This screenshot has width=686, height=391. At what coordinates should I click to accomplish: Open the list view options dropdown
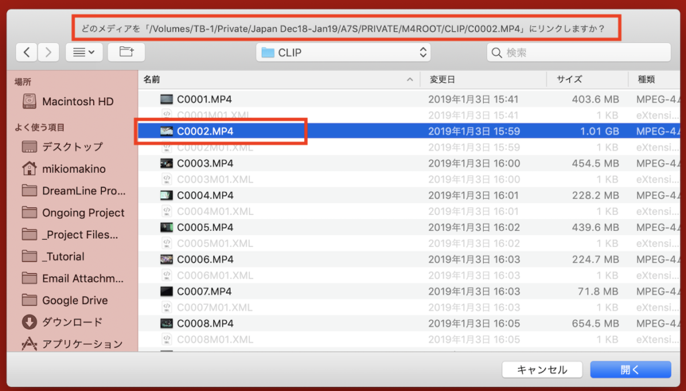coord(84,52)
